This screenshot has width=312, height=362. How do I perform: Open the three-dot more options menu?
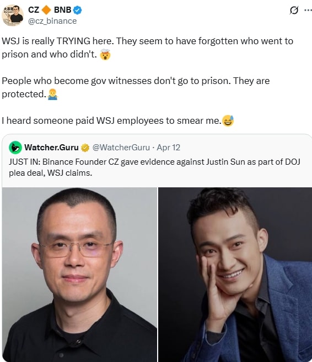point(308,10)
